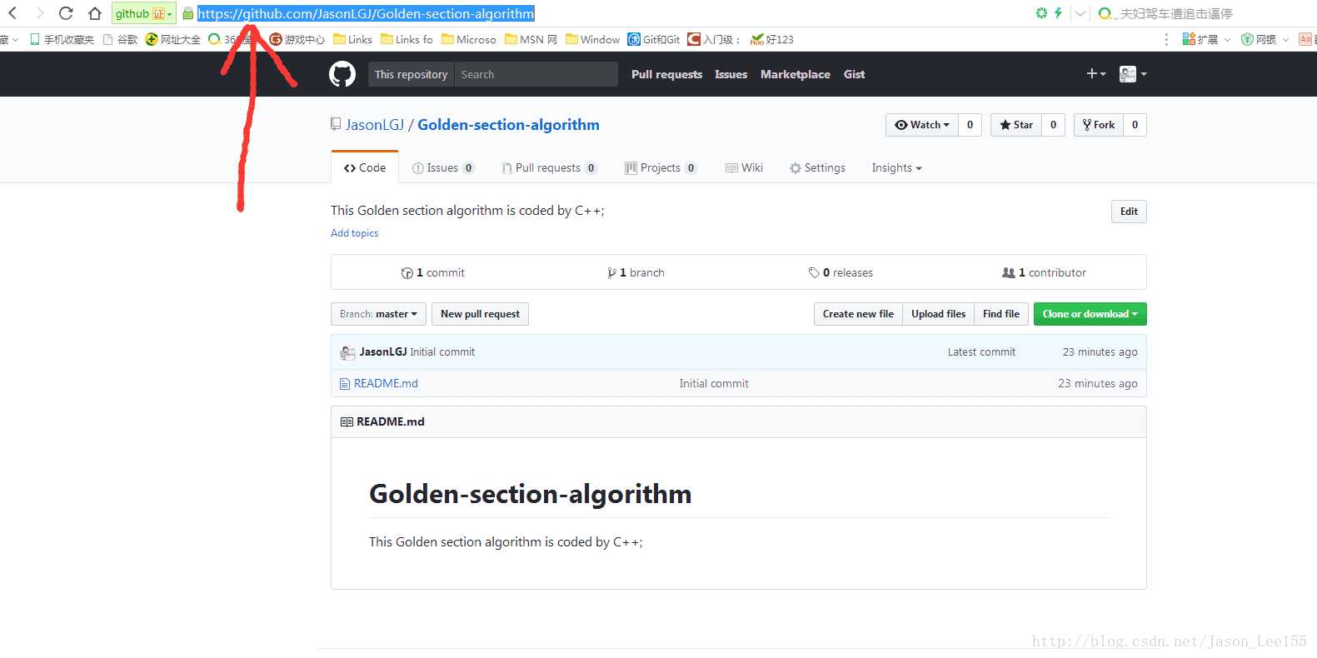Open the Issues repository tab
The height and width of the screenshot is (658, 1317).
(443, 167)
